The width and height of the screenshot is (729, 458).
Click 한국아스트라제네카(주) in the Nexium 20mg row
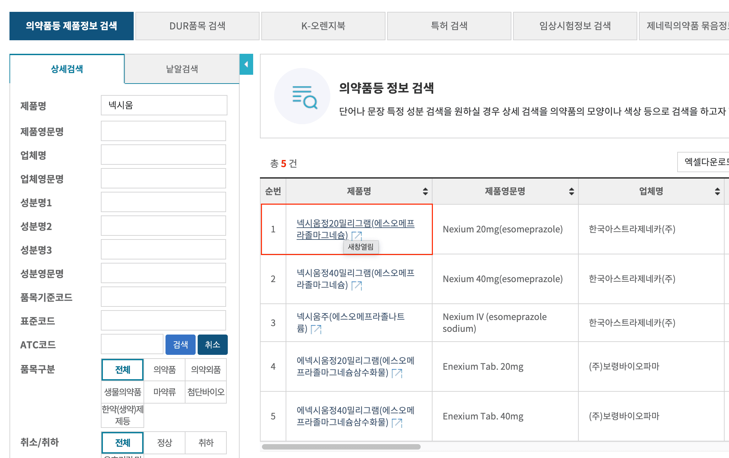click(632, 229)
